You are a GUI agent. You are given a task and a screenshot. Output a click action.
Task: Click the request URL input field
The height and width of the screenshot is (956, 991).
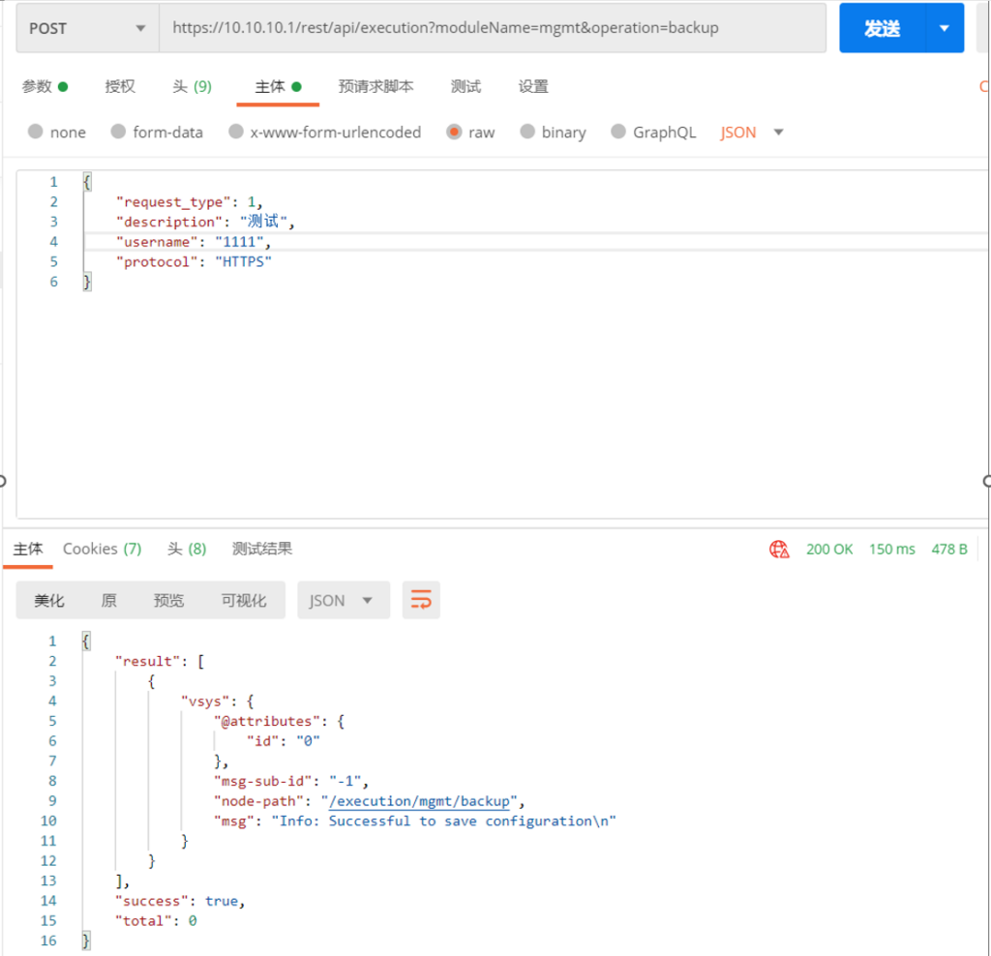click(493, 28)
